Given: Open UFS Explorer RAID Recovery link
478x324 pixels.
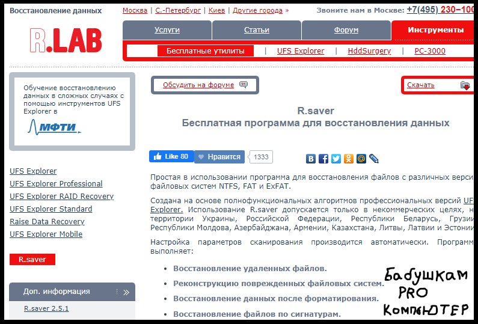Looking at the screenshot, I should coord(61,197).
